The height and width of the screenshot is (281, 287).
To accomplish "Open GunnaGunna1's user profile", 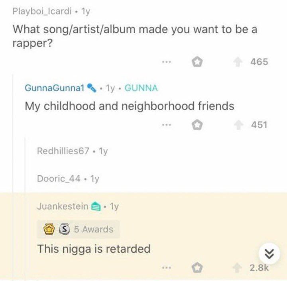I will point(55,88).
